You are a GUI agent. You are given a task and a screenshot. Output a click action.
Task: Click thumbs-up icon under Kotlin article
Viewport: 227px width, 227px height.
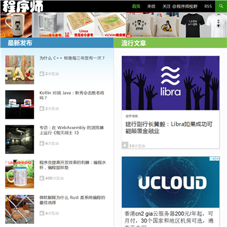(42, 108)
